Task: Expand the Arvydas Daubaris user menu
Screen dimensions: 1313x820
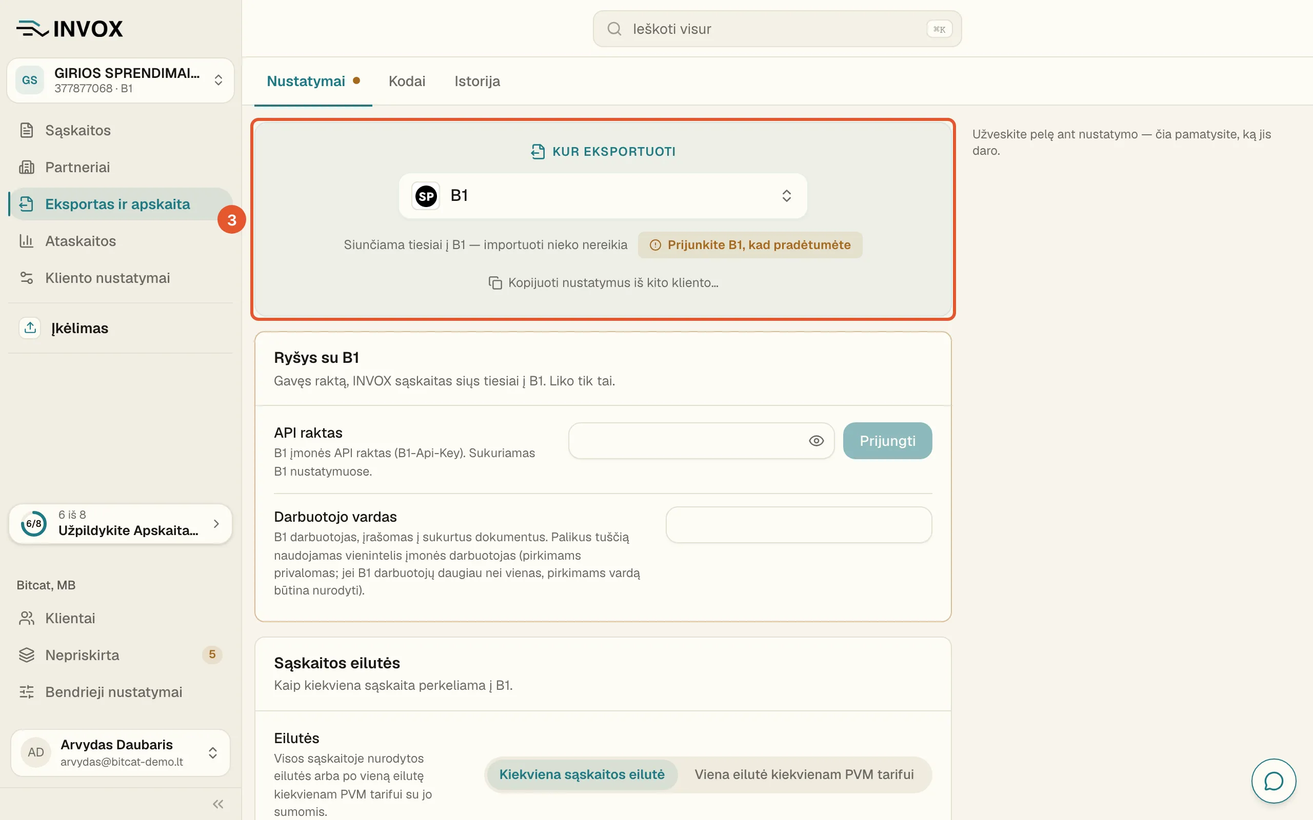Action: (x=121, y=752)
